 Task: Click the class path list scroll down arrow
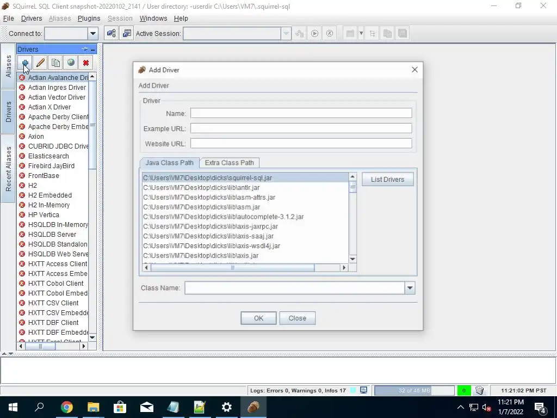coord(352,259)
